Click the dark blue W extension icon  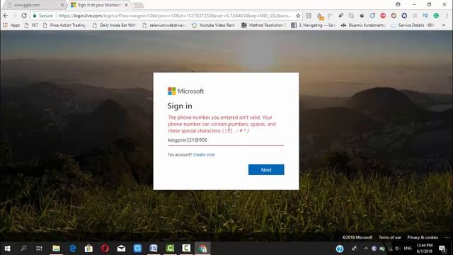coord(404,16)
